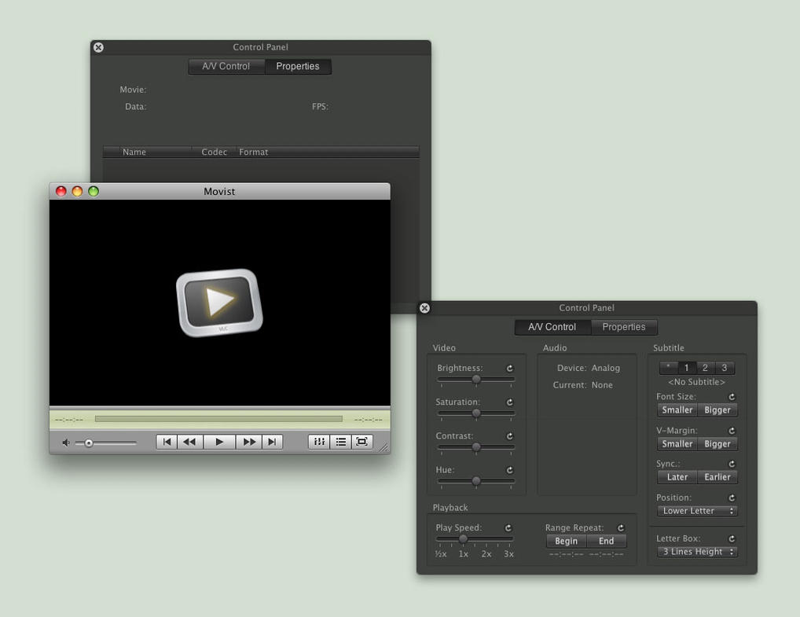
Task: Reset Contrast with its revert icon
Action: [509, 436]
